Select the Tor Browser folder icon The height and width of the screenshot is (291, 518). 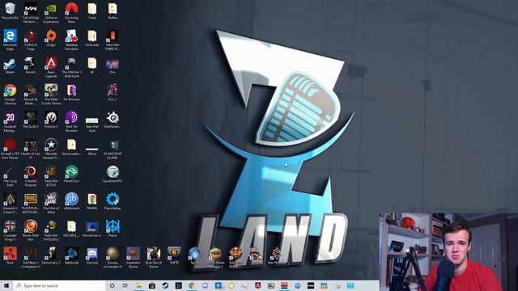[71, 93]
